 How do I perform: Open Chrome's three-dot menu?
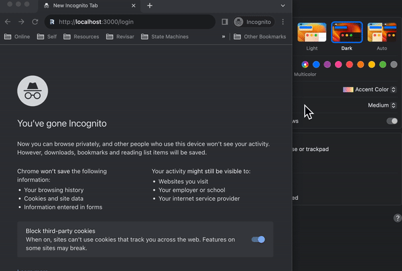[283, 22]
